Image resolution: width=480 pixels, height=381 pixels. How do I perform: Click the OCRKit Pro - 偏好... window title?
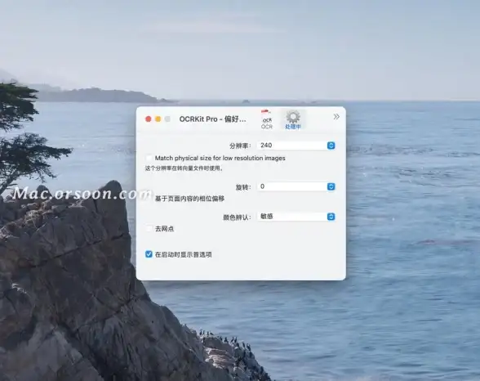coord(212,119)
